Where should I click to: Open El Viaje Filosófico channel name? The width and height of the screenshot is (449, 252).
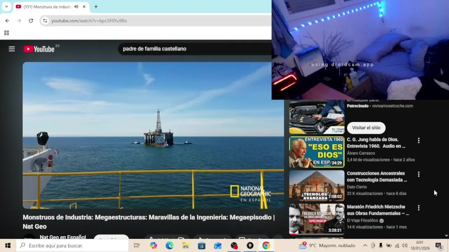coord(362,220)
